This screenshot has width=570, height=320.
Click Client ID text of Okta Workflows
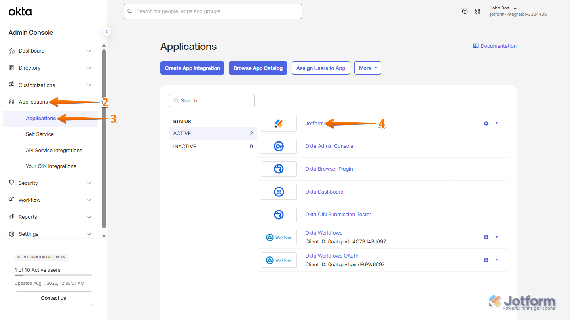click(x=346, y=242)
